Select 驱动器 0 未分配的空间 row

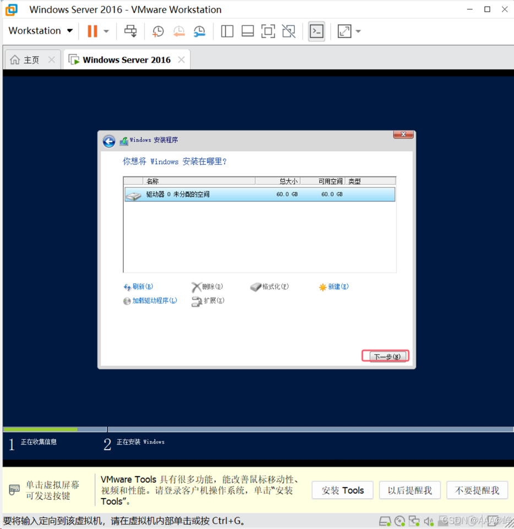(259, 195)
